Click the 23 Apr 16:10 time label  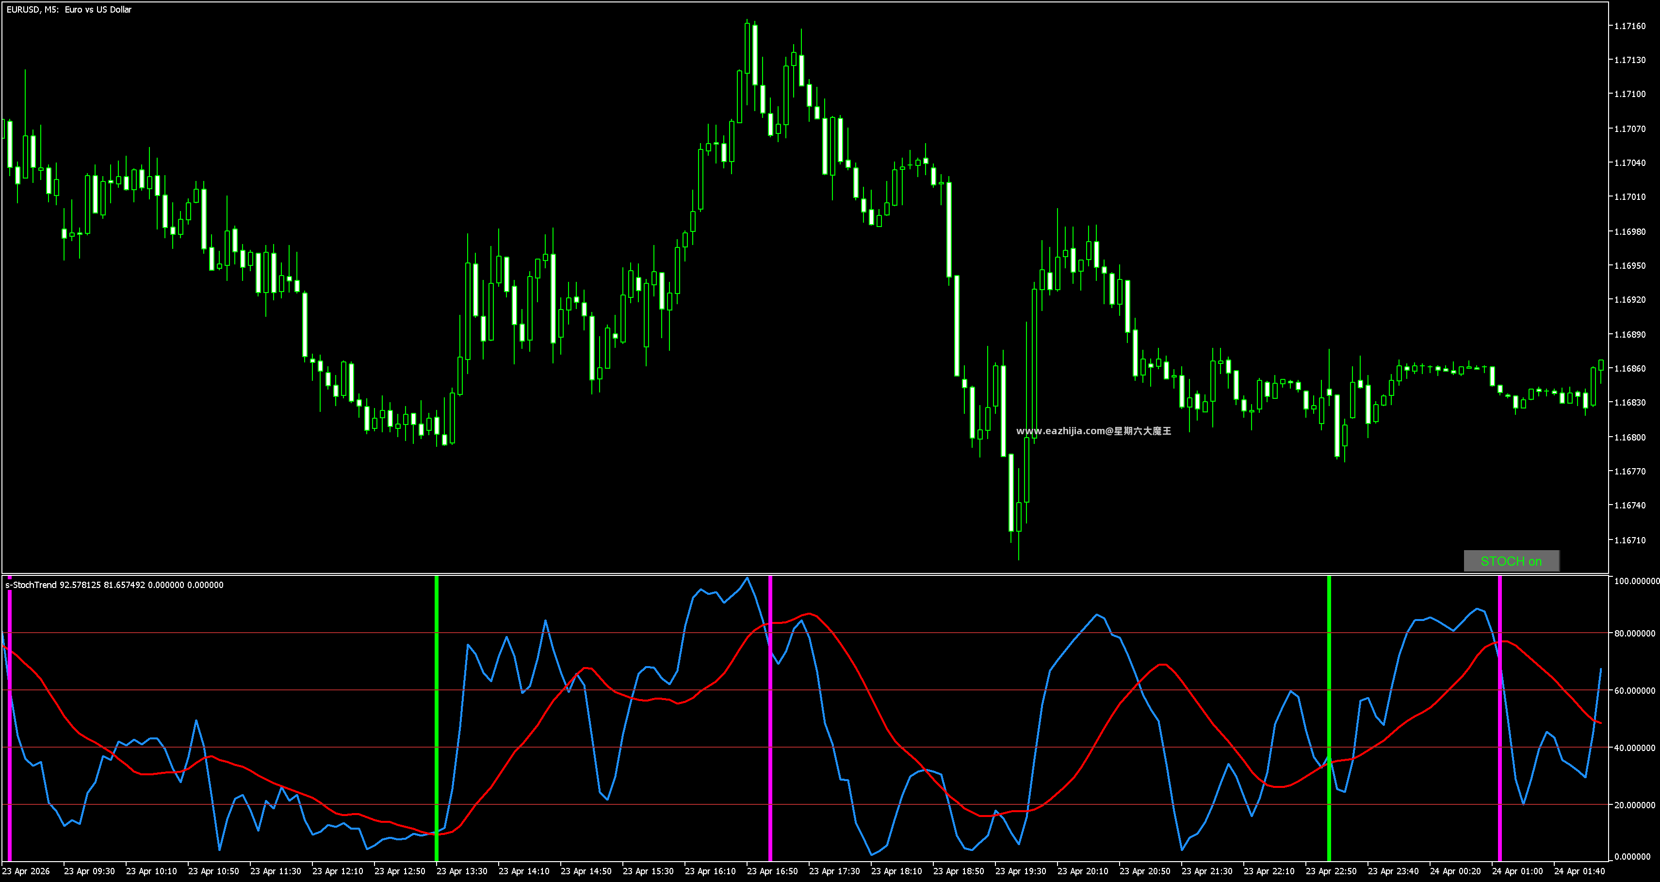(x=710, y=872)
